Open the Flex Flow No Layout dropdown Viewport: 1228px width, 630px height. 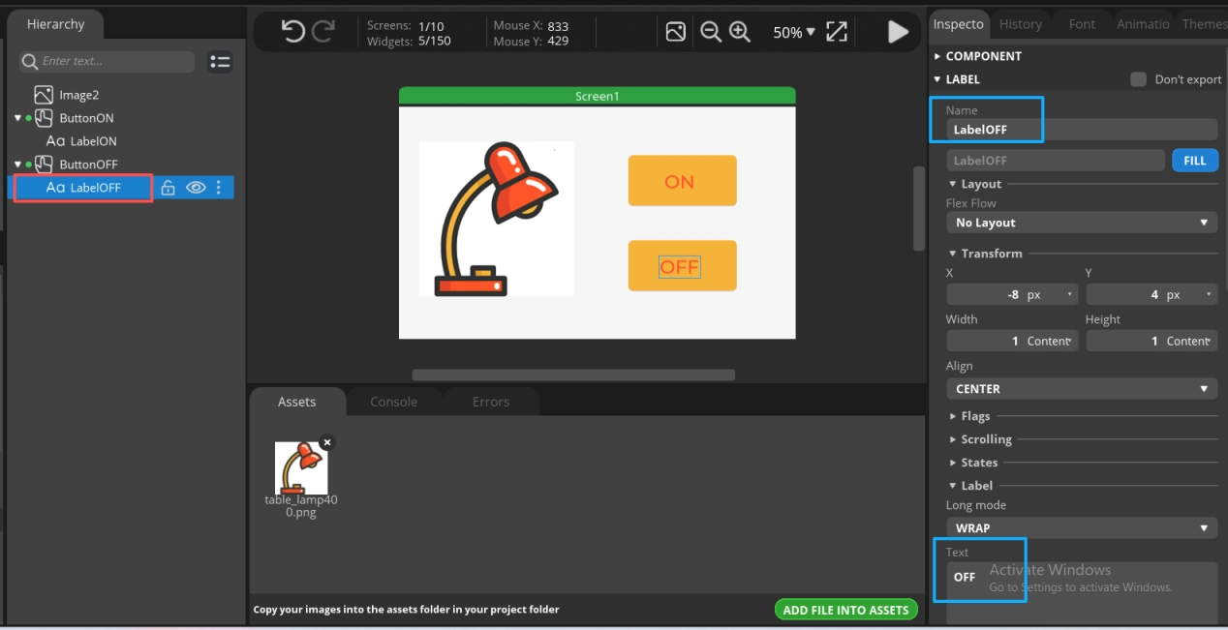click(x=1081, y=223)
